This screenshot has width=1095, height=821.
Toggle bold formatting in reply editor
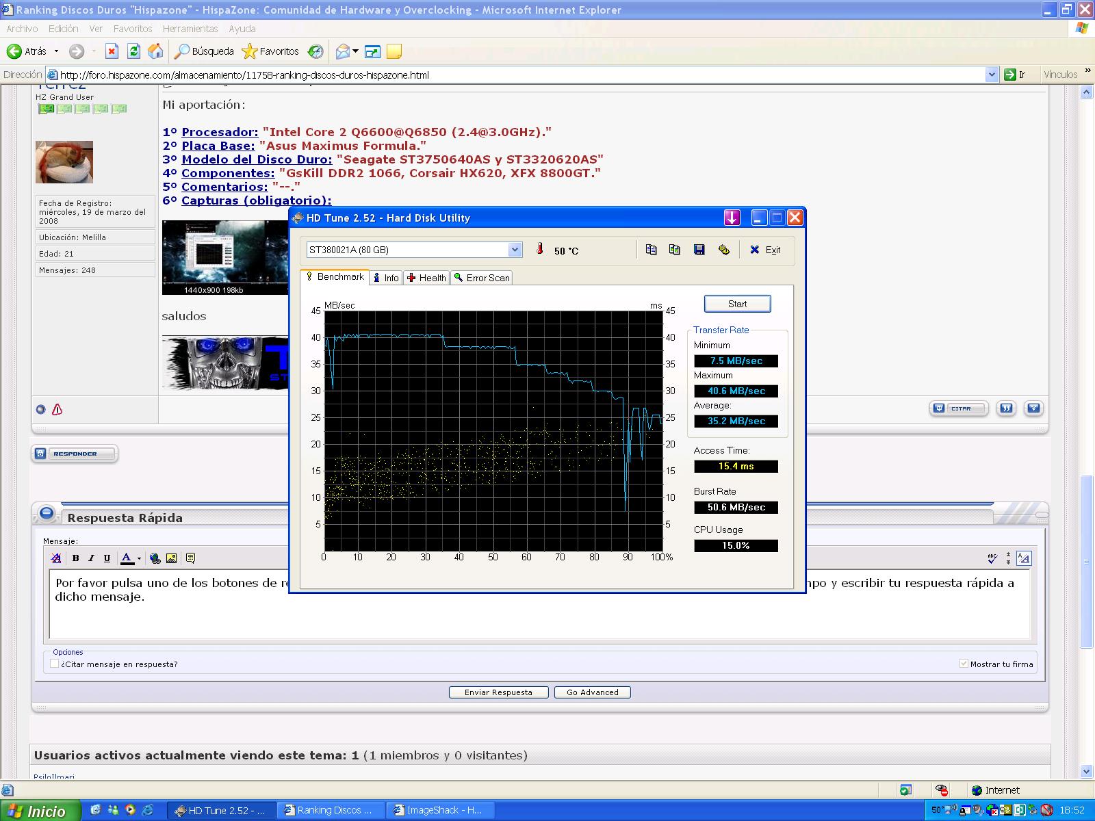click(x=75, y=558)
